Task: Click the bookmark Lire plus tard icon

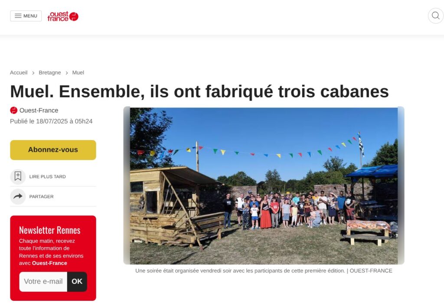Action: click(18, 176)
